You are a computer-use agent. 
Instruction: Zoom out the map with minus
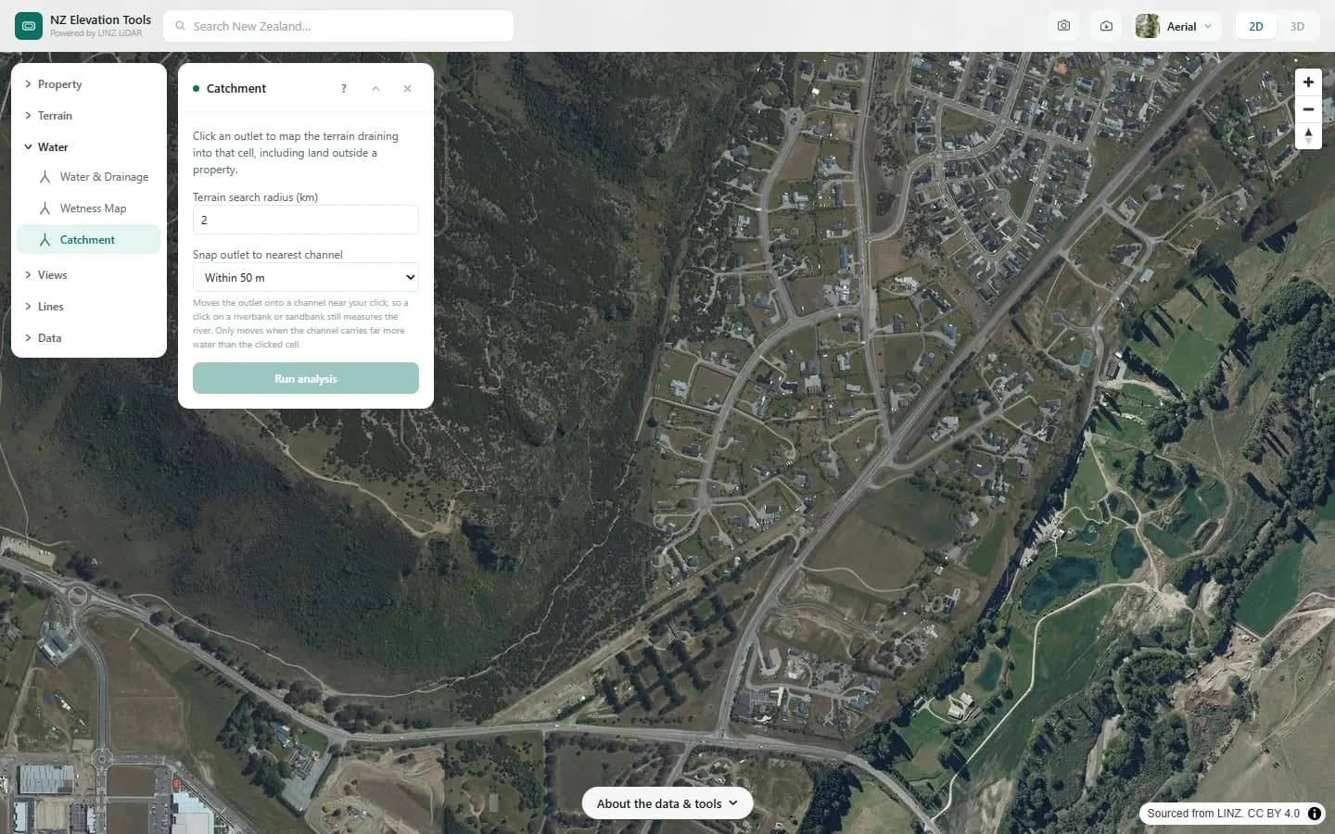[x=1308, y=108]
